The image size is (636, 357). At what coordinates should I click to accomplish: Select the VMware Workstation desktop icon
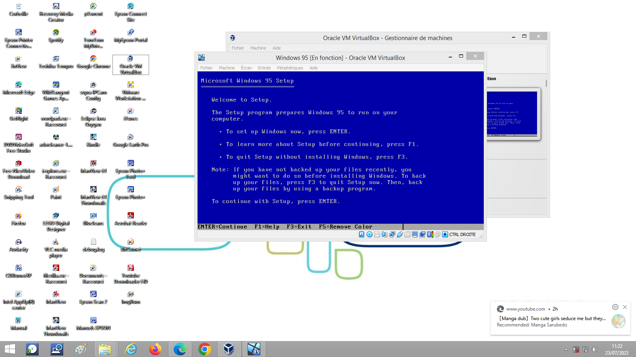tap(131, 91)
